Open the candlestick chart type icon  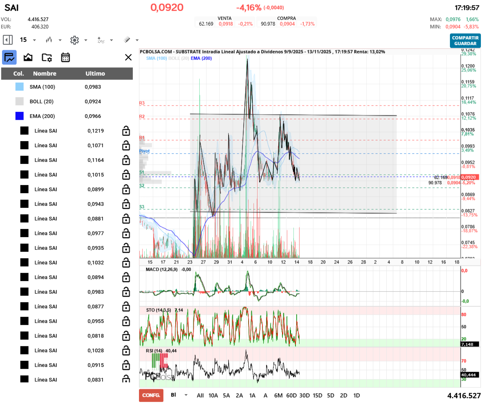coord(49,40)
